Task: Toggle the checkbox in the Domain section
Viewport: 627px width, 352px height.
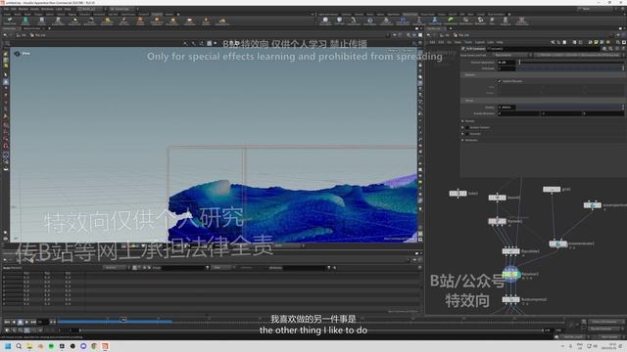Action: click(x=500, y=81)
